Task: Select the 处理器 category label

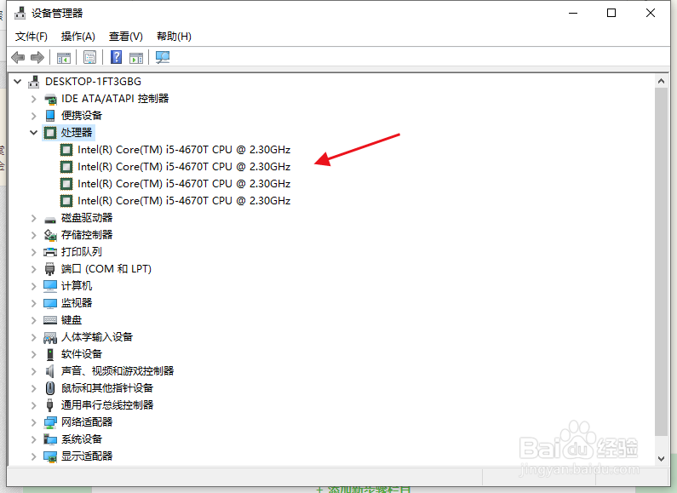Action: coord(77,133)
